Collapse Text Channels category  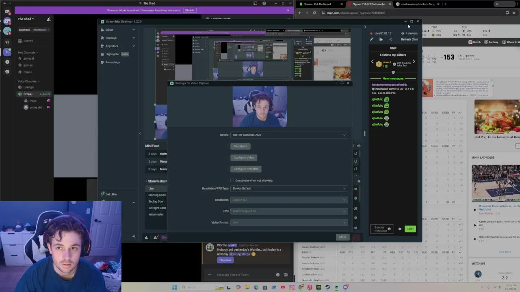click(x=27, y=52)
